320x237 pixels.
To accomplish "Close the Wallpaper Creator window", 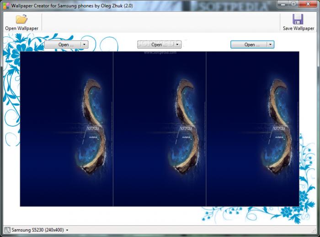I will 308,4.
